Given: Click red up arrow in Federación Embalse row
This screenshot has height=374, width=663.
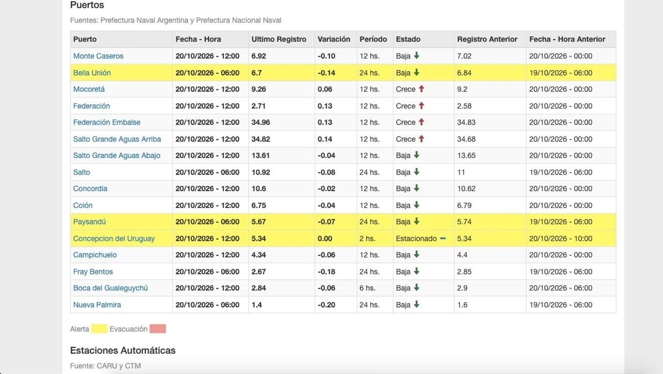Looking at the screenshot, I should coord(422,122).
